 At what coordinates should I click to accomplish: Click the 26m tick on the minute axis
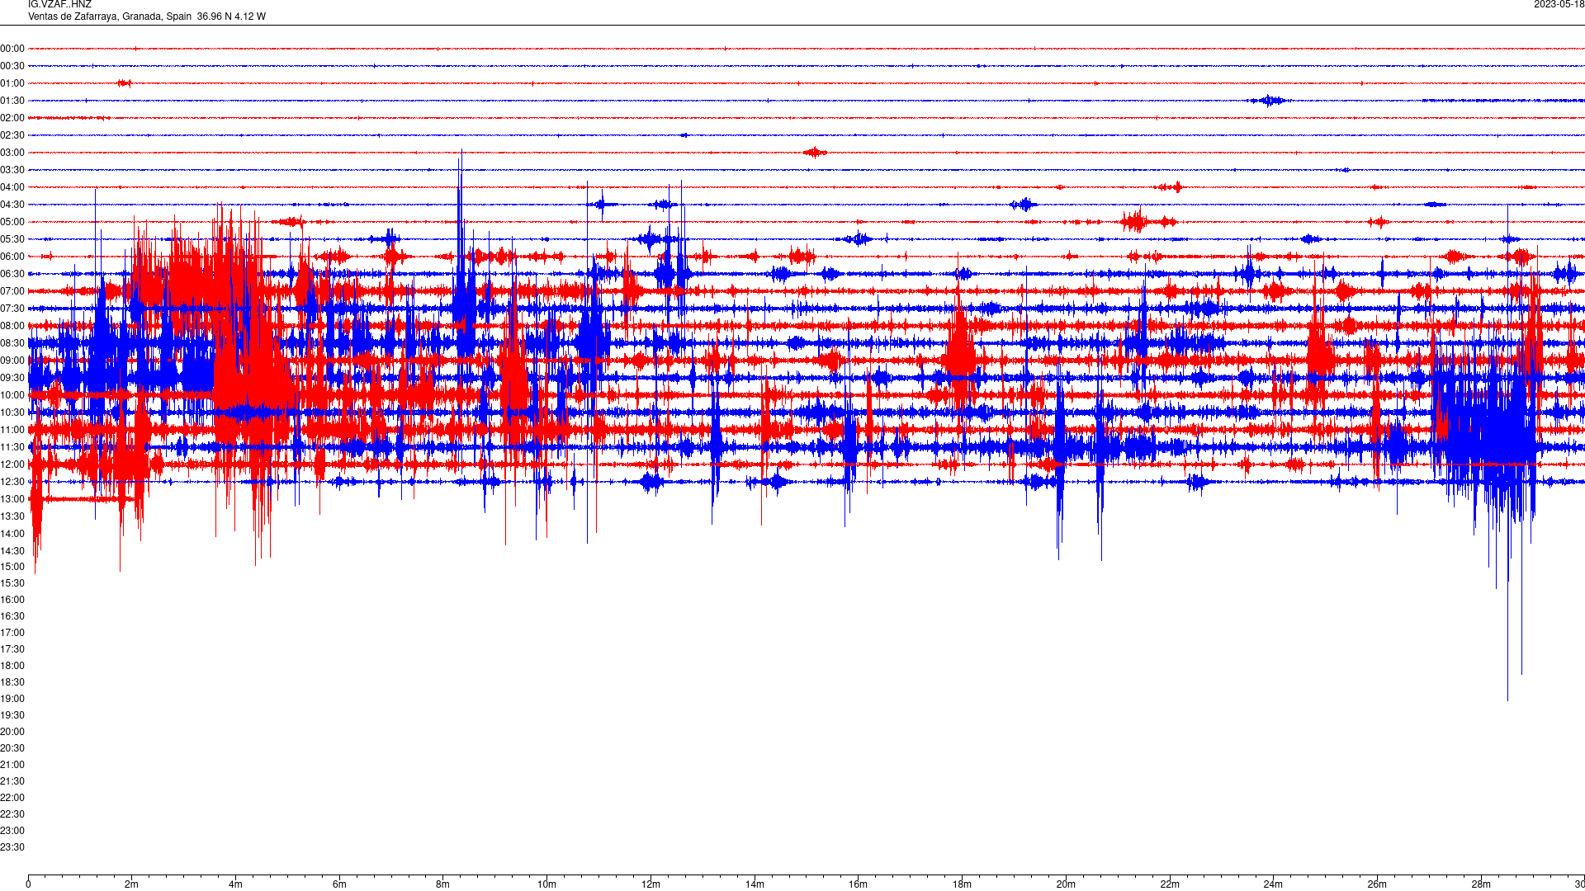[x=1377, y=884]
